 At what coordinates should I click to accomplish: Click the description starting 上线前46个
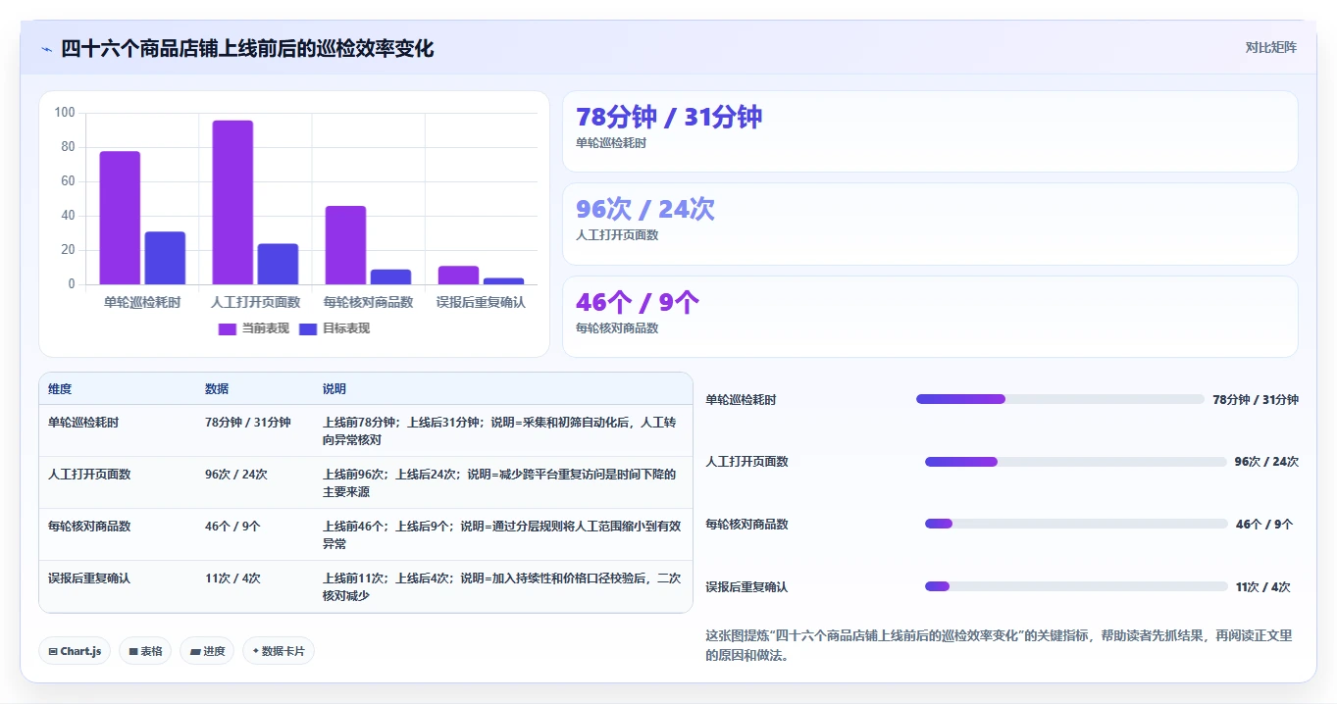click(502, 534)
